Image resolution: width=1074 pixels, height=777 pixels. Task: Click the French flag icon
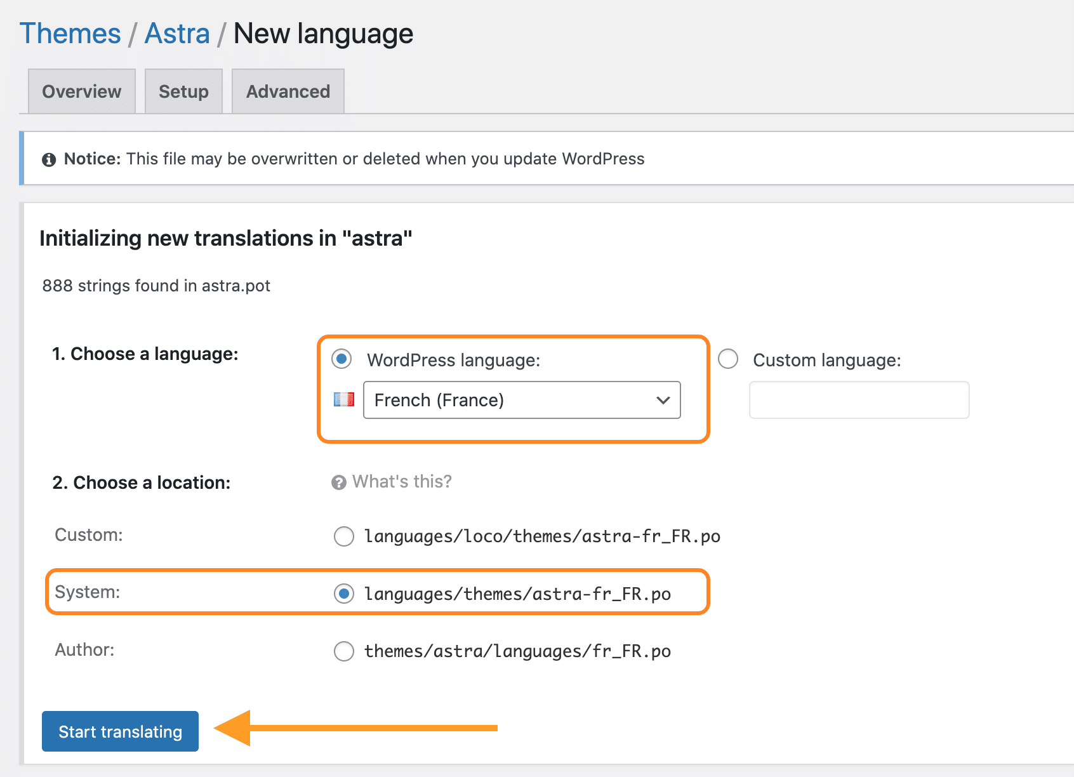pos(344,399)
